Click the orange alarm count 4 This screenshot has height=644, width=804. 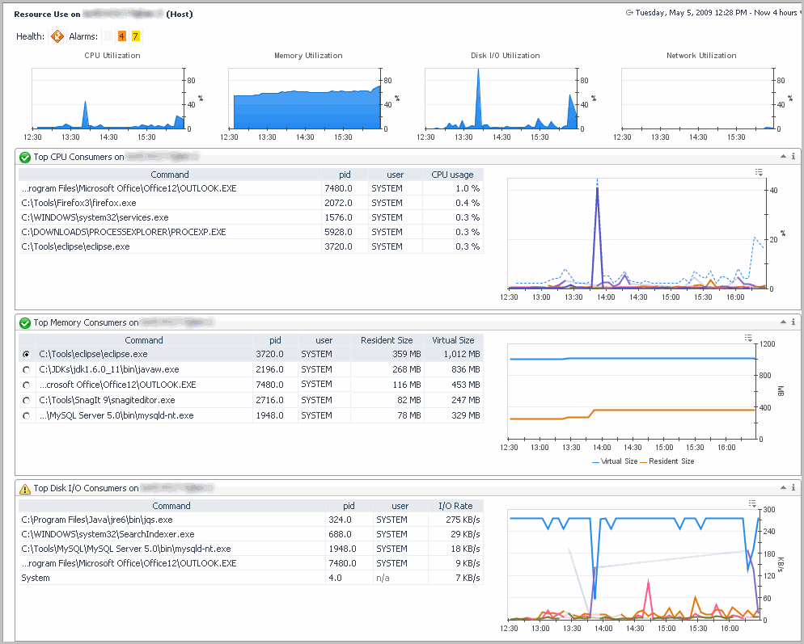tap(122, 36)
